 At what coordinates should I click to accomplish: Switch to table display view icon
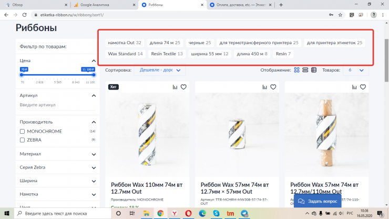tap(314, 70)
